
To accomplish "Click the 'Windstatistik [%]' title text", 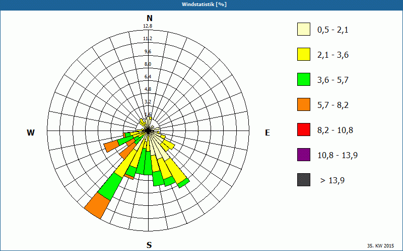I will [204, 5].
